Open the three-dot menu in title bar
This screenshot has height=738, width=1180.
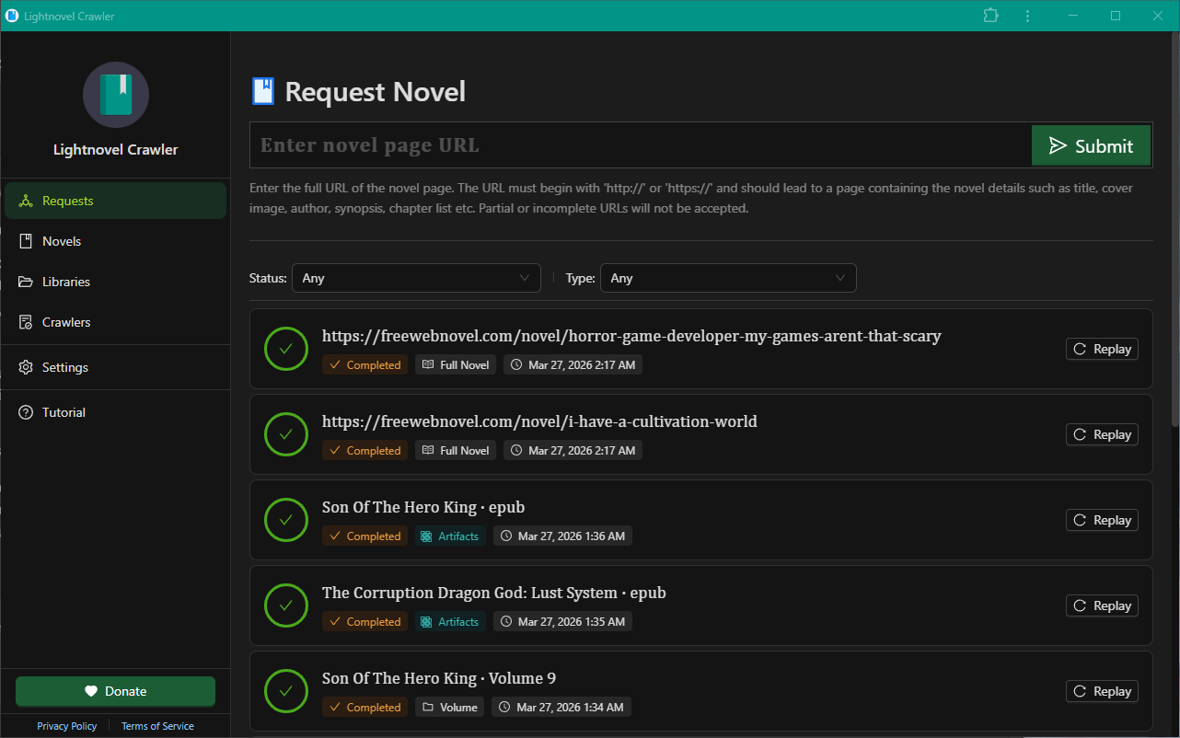[1026, 16]
